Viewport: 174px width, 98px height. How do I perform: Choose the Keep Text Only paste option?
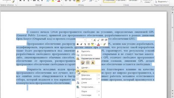tap(93, 63)
